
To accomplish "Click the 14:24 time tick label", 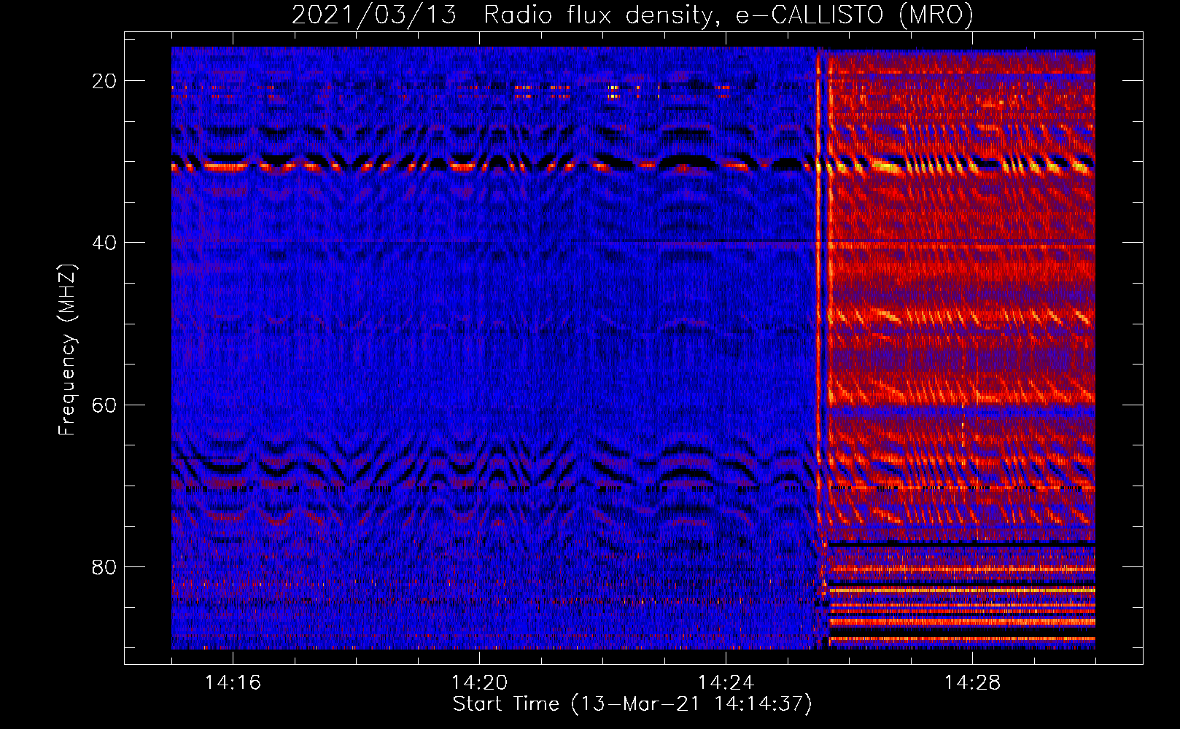I will click(726, 682).
